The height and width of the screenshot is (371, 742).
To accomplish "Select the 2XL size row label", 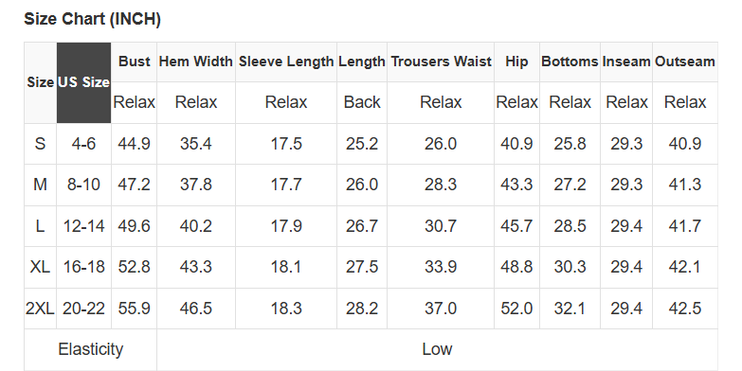I will (40, 309).
